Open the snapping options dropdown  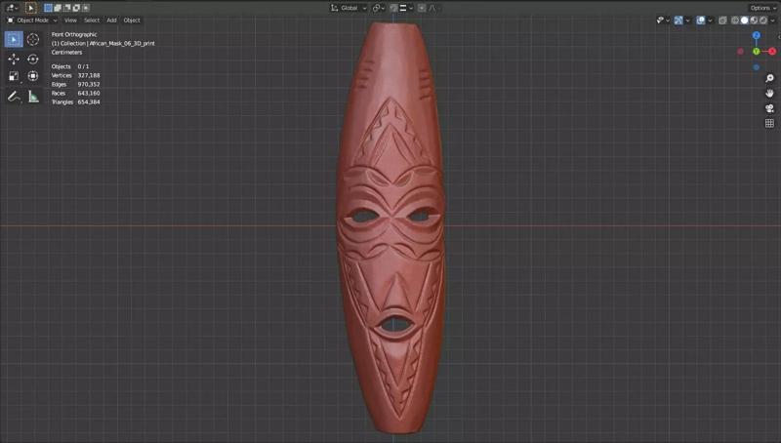tap(405, 8)
